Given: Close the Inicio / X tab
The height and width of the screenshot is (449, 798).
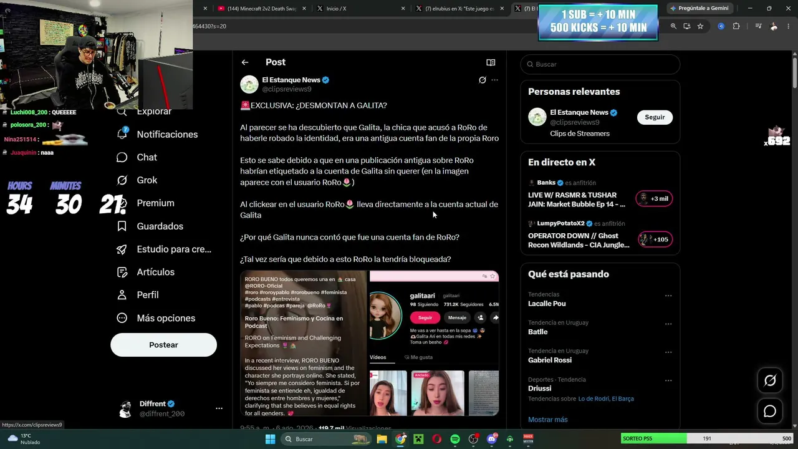Looking at the screenshot, I should point(403,9).
